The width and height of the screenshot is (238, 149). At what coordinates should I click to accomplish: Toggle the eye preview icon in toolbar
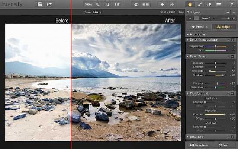[x=136, y=4]
